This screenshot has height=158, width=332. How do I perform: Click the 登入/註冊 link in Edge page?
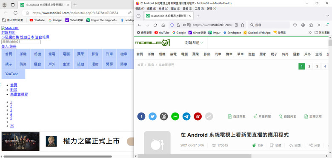coord(9,46)
